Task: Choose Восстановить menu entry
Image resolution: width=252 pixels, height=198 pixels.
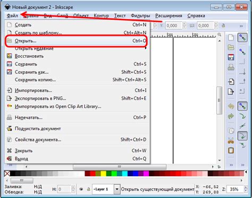Action: (77, 56)
